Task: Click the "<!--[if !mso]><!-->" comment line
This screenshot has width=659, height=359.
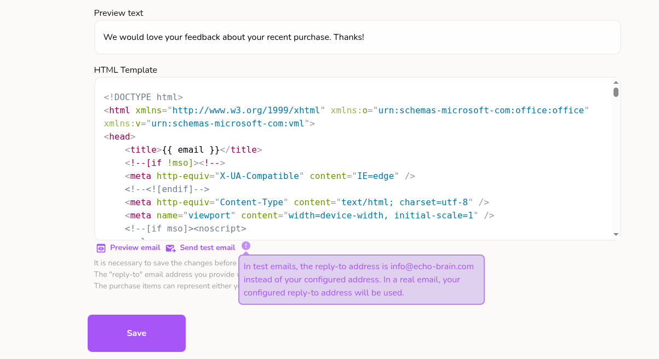Action: 175,163
